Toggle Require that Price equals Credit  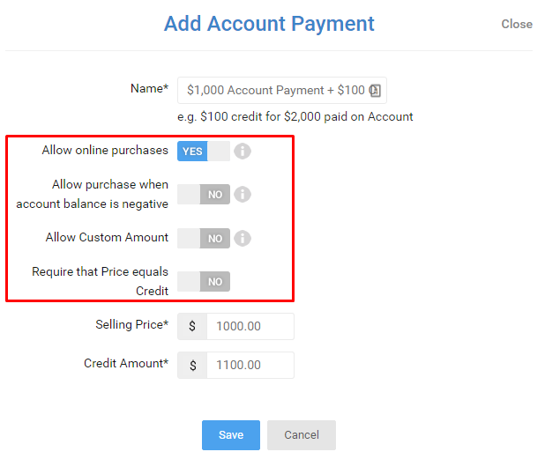pos(204,282)
